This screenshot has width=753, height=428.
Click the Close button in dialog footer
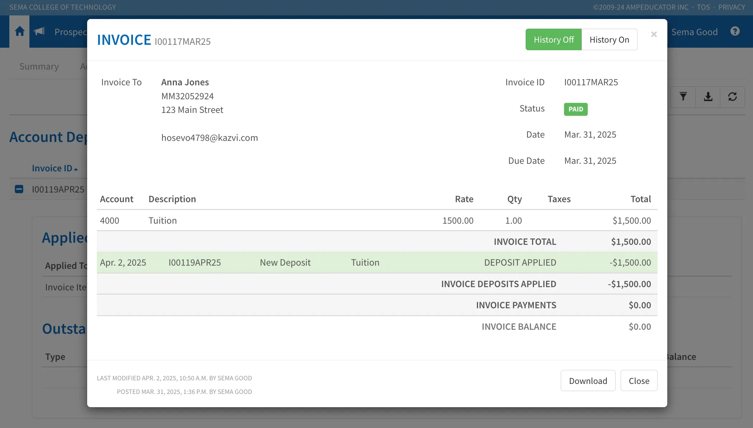coord(639,381)
